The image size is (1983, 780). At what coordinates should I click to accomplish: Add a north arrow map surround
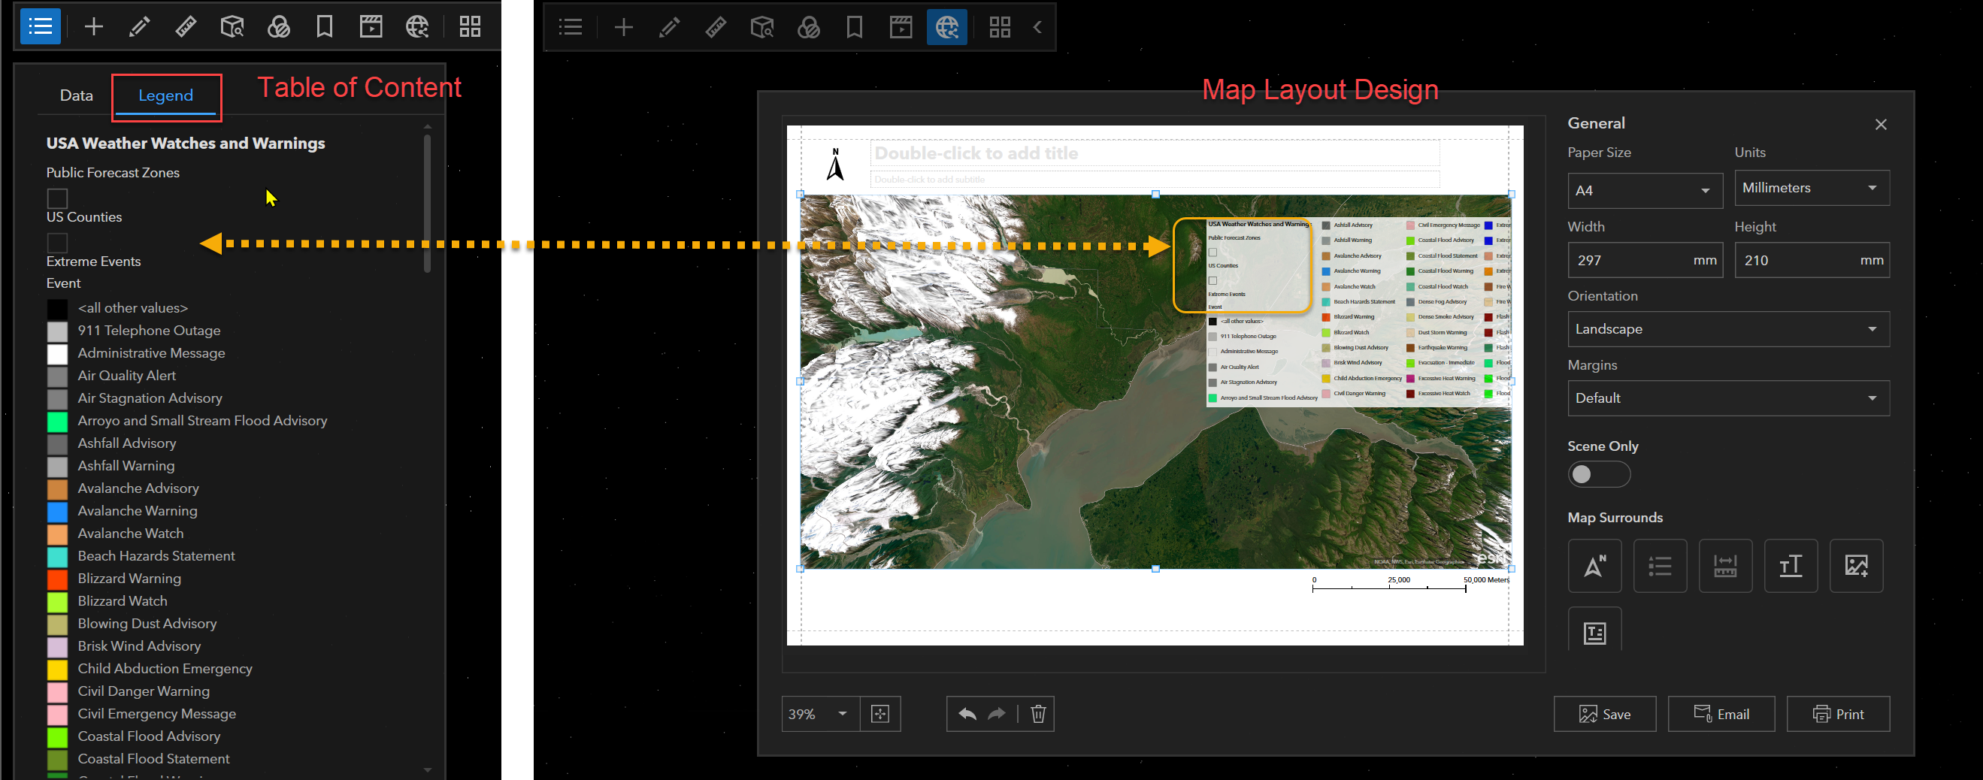tap(1594, 565)
